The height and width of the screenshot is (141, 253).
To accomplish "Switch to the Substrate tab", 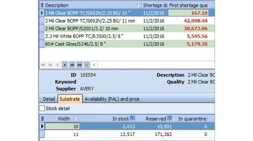I will [x=70, y=99].
